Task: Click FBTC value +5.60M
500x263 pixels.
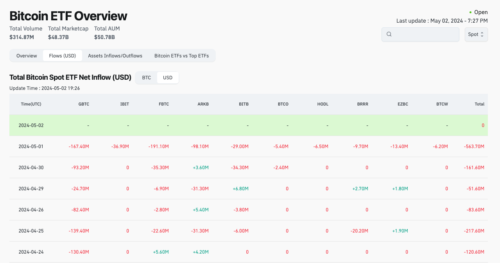Action: coord(161,252)
